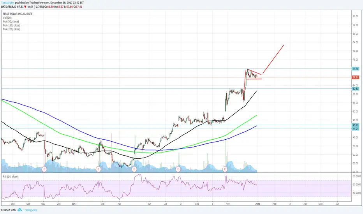Click the 2018 label on time axis
This screenshot has height=214, width=363.
click(258, 204)
